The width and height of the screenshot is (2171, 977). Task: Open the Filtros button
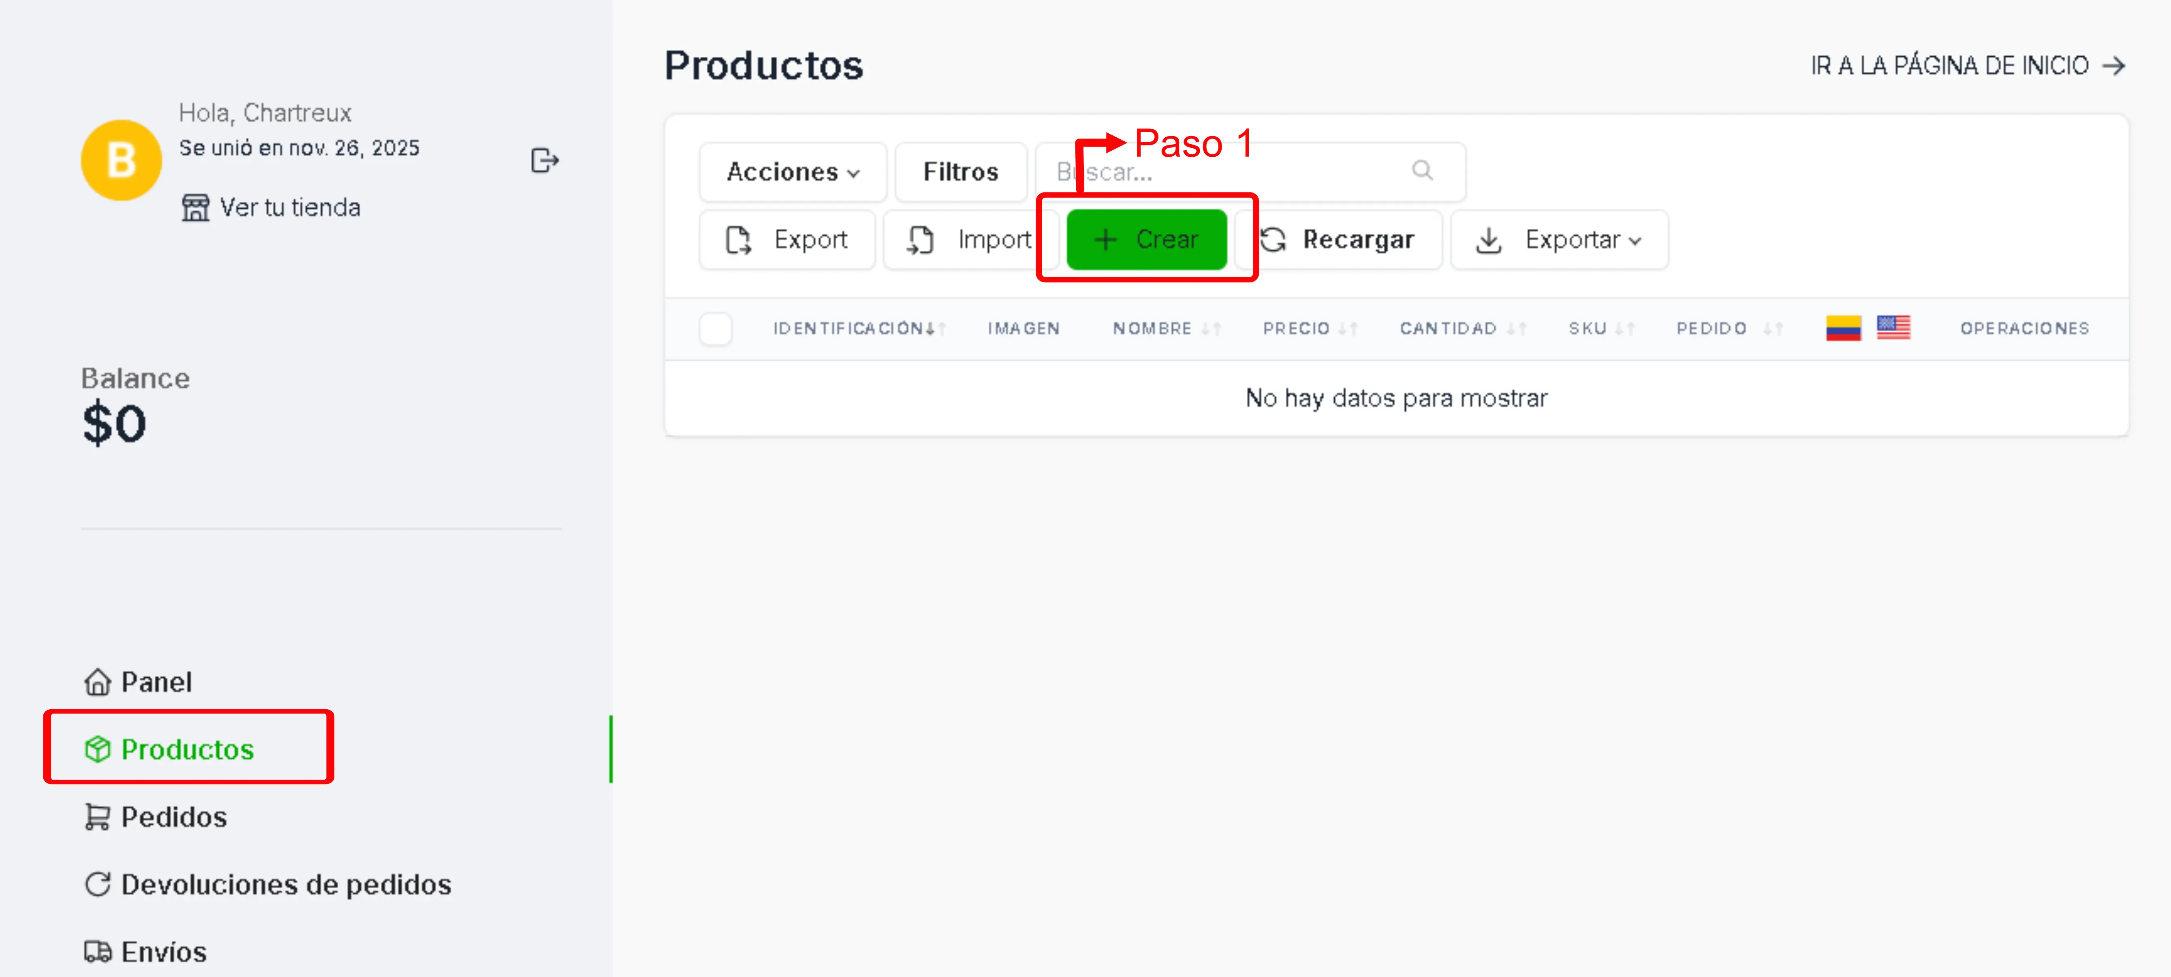960,172
